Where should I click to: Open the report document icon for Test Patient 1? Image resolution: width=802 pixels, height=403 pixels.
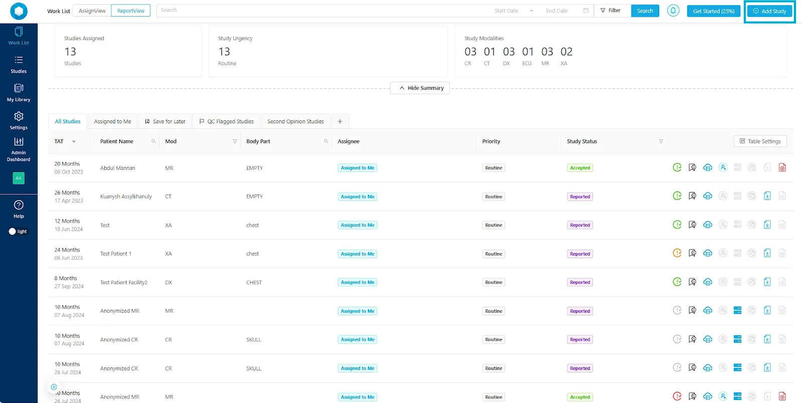[x=767, y=253]
